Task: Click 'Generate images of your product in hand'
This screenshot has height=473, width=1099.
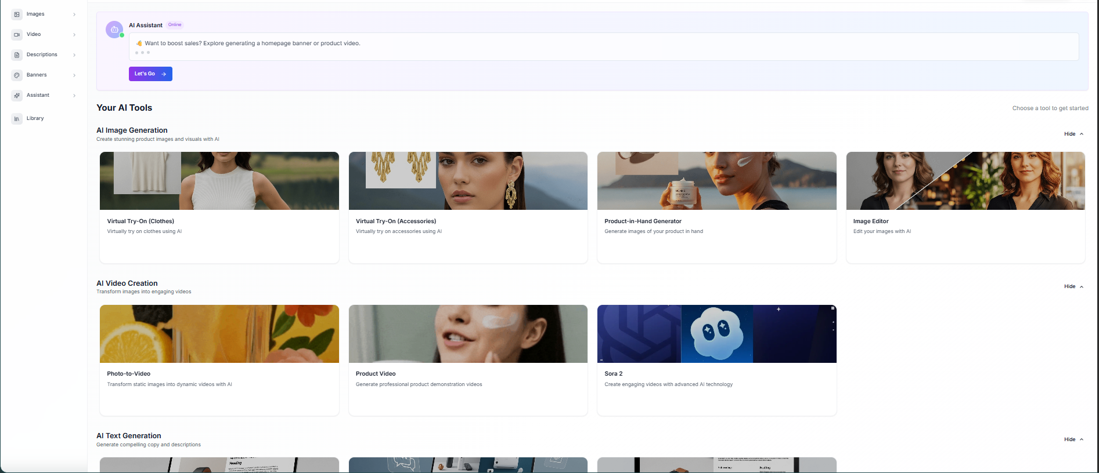Action: tap(654, 231)
